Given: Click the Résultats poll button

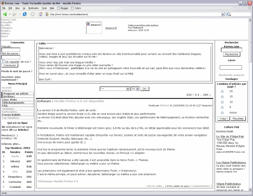Looking at the screenshot, I should pos(238,119).
